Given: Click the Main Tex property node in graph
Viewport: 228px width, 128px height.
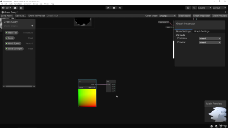Looking at the screenshot, I should coord(163,22).
